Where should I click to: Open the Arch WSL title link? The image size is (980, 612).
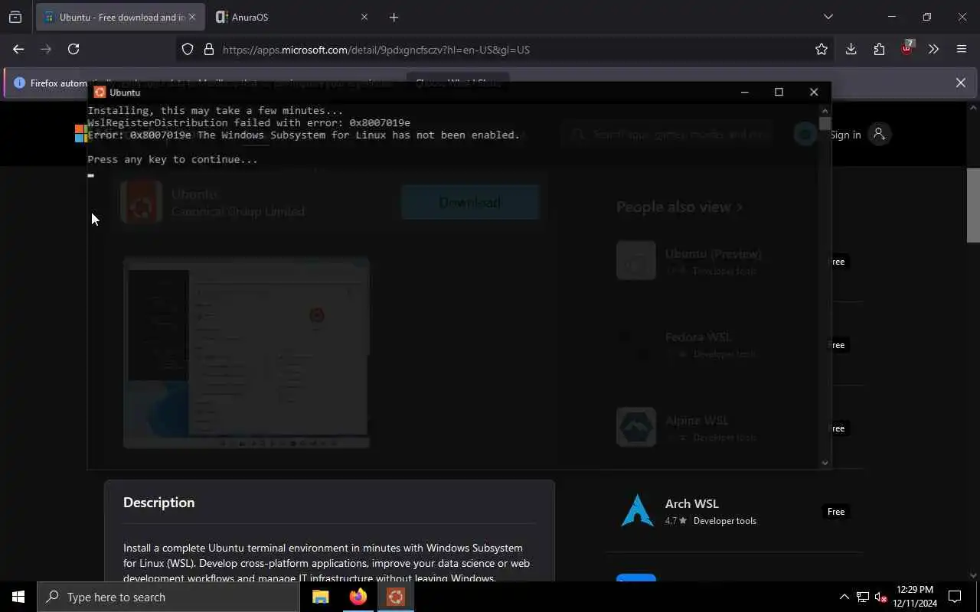(x=691, y=503)
